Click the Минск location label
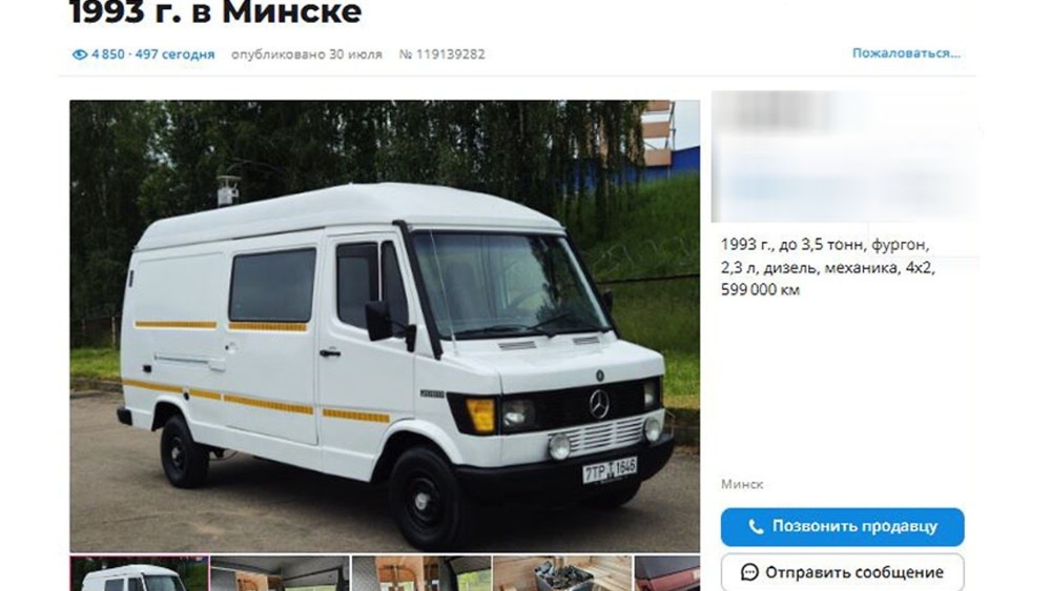 coord(742,484)
